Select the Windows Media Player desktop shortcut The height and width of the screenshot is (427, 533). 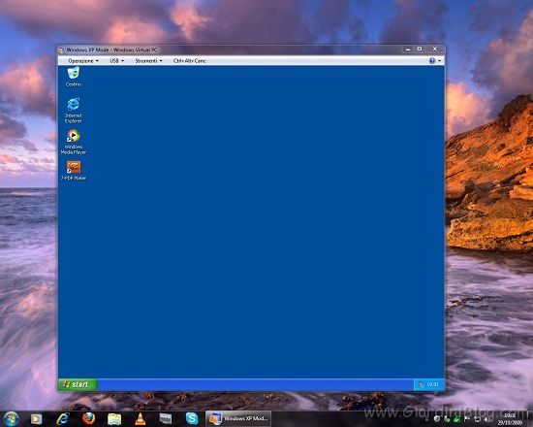[x=74, y=142]
